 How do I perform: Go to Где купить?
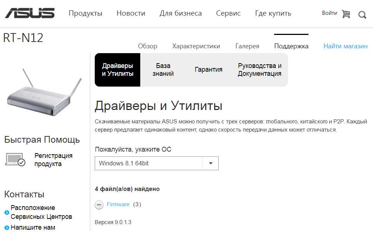pyautogui.click(x=273, y=13)
